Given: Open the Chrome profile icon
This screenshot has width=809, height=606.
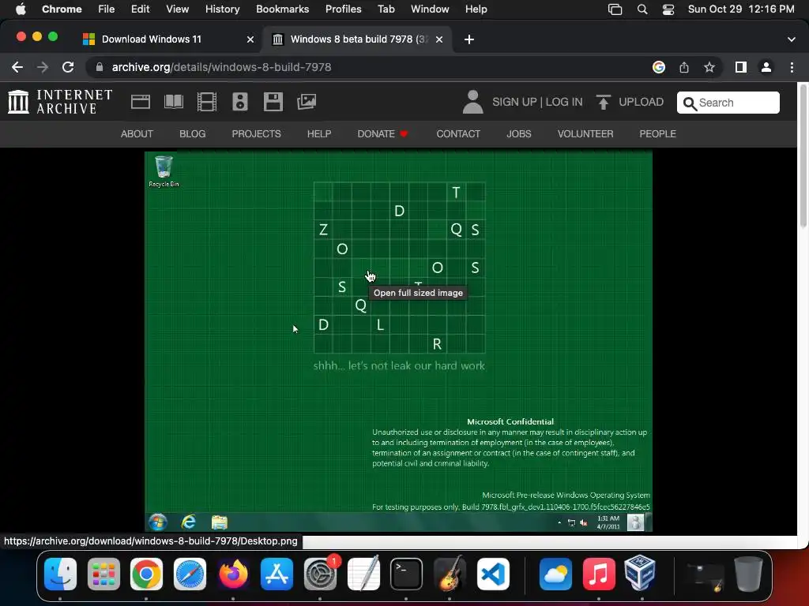Looking at the screenshot, I should pyautogui.click(x=766, y=67).
